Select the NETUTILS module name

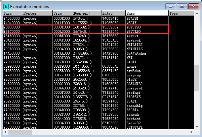coord(134,49)
